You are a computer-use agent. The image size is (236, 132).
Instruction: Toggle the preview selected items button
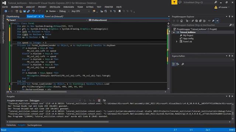point(217,21)
